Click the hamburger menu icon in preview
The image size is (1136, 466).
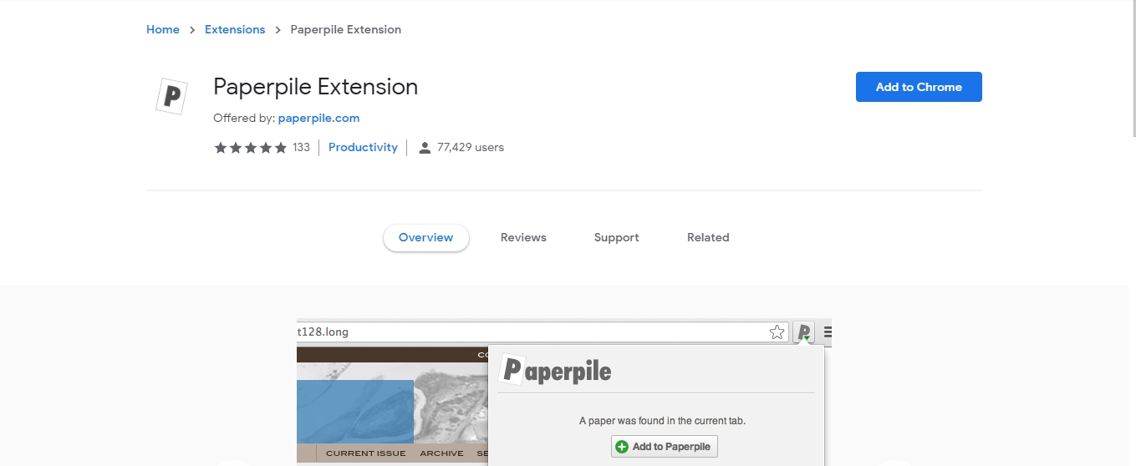pyautogui.click(x=828, y=332)
